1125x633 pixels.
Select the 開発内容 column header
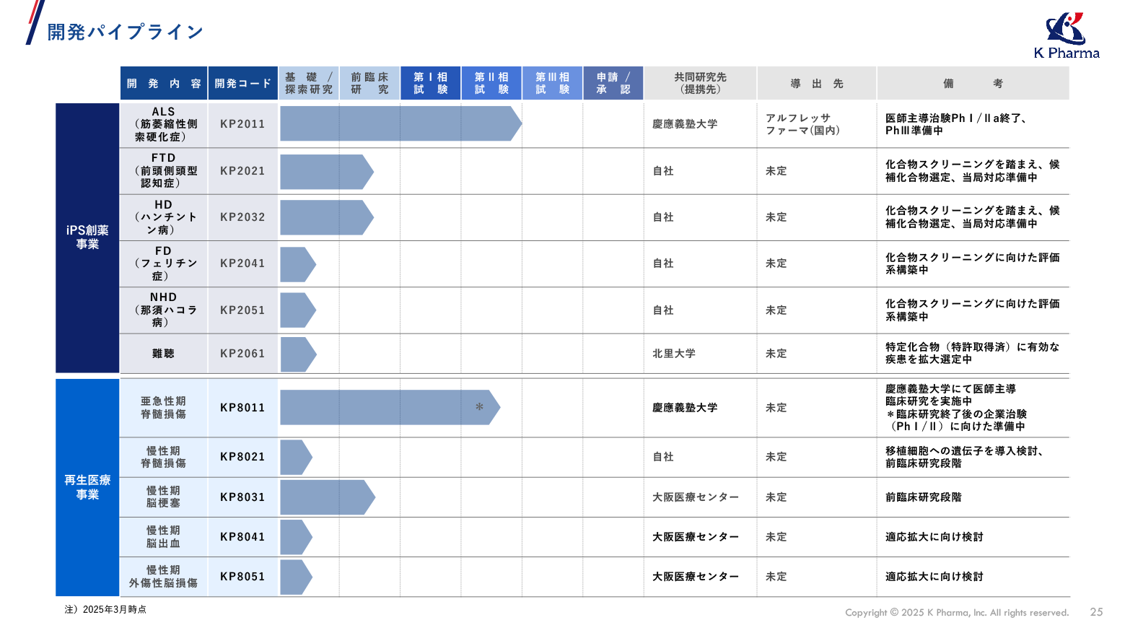(x=164, y=83)
